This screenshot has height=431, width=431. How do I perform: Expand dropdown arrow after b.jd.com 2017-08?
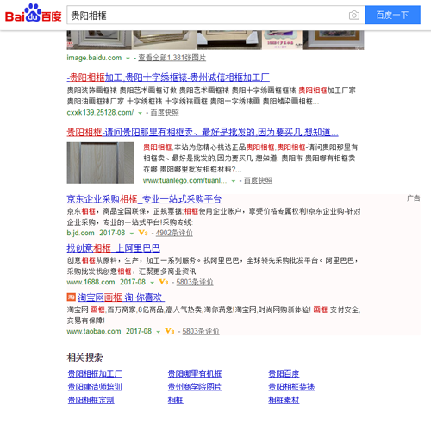(132, 234)
